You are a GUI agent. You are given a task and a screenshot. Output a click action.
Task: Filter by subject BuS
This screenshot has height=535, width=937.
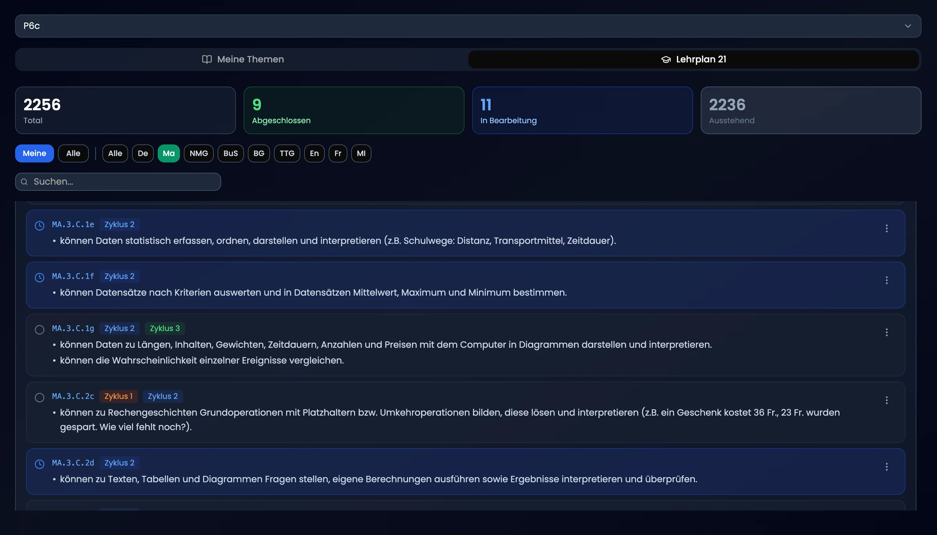pos(231,153)
